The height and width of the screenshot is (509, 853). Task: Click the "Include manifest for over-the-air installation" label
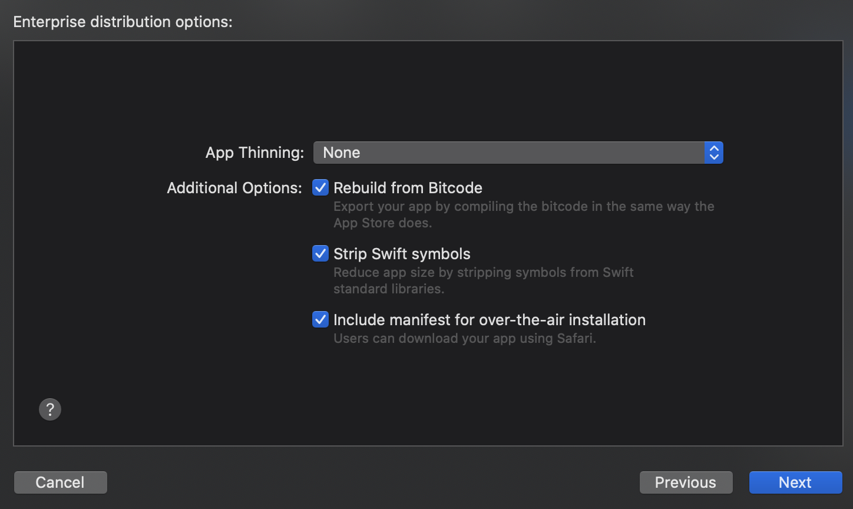[x=489, y=320]
